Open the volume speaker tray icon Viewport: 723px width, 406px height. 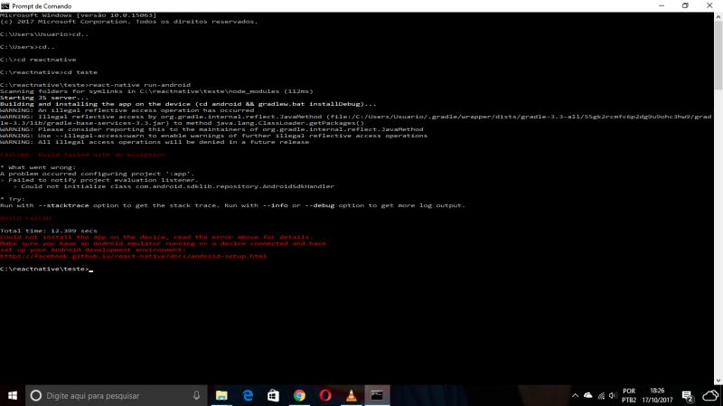coord(613,395)
